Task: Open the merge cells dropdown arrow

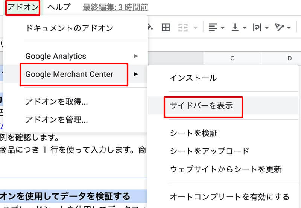Action: [x=195, y=28]
